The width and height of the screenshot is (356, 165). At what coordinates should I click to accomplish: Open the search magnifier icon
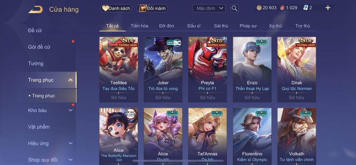tap(234, 9)
